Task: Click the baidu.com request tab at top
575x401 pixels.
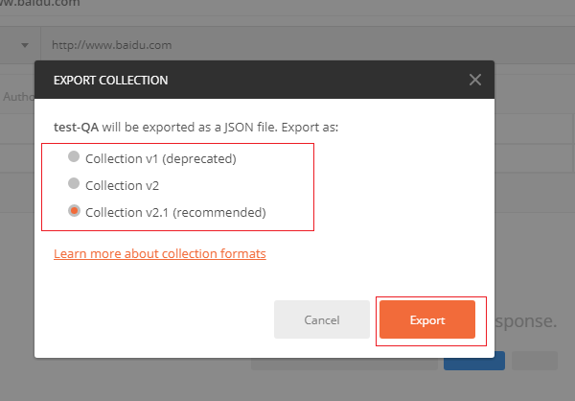Action: (40, 4)
